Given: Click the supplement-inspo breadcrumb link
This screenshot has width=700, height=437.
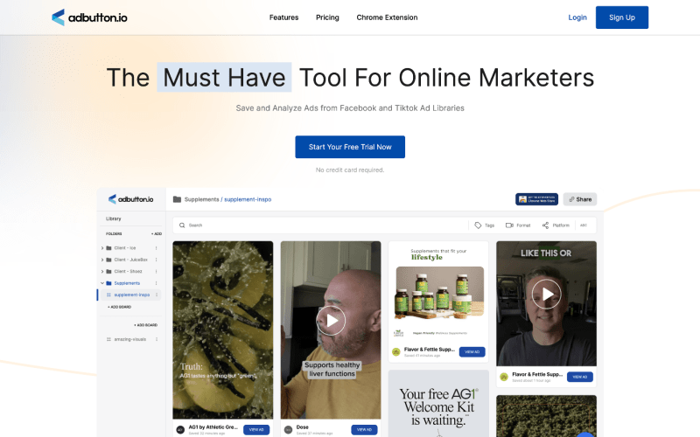Looking at the screenshot, I should pyautogui.click(x=248, y=199).
